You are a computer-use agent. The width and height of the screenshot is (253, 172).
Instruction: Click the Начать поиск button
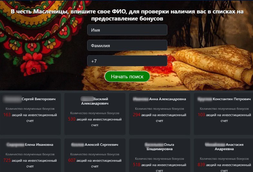[127, 76]
